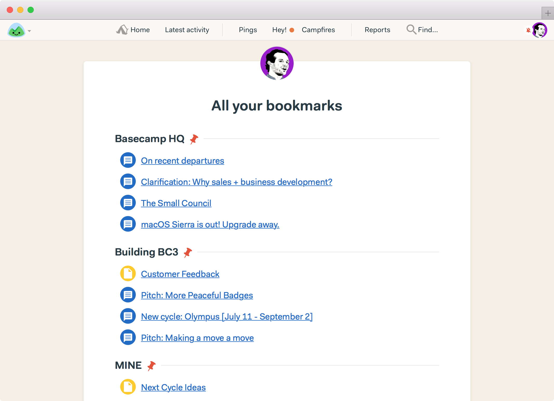Open 'Customer Feedback' document link
Image resolution: width=554 pixels, height=401 pixels.
coord(180,274)
